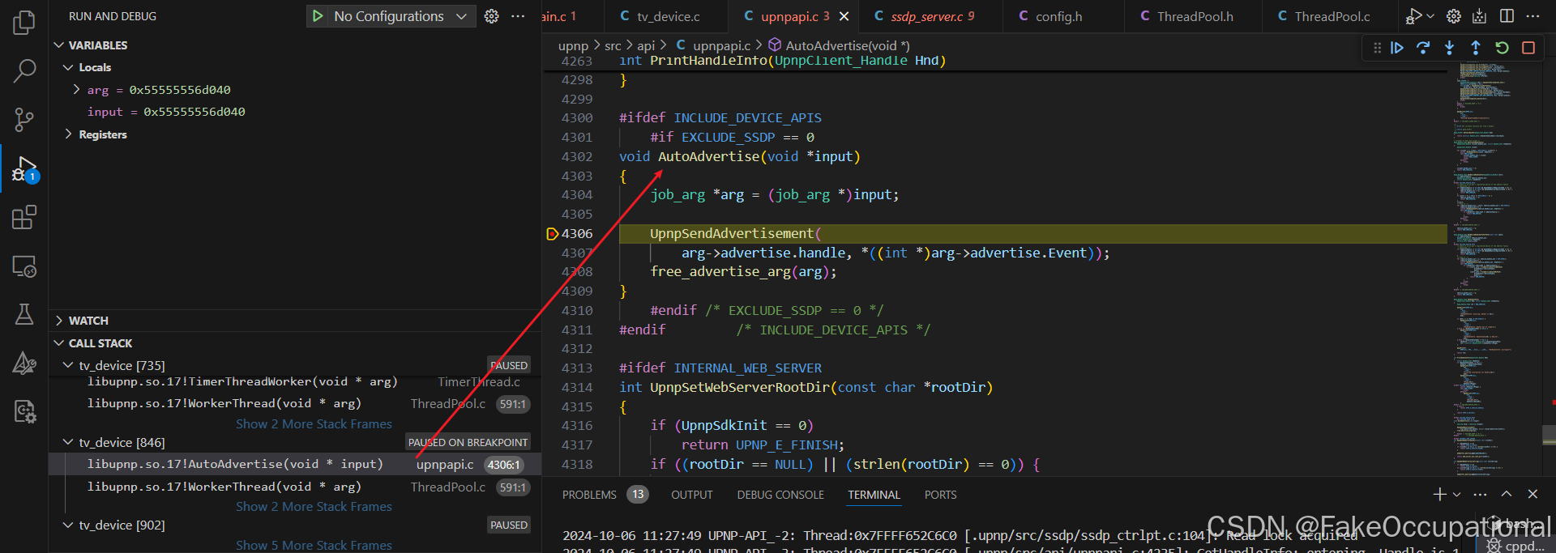Screen dimensions: 1556x553
Task: Open the PORTS panel tab
Action: 940,495
